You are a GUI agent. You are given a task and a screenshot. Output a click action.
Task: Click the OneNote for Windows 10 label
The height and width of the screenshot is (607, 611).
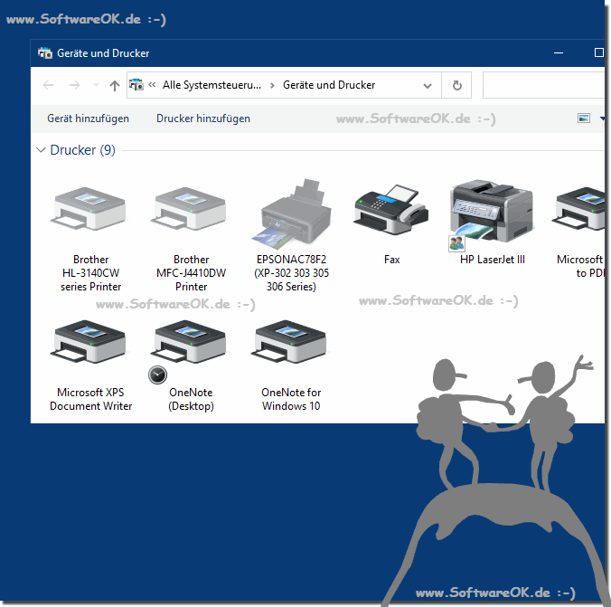pyautogui.click(x=291, y=399)
